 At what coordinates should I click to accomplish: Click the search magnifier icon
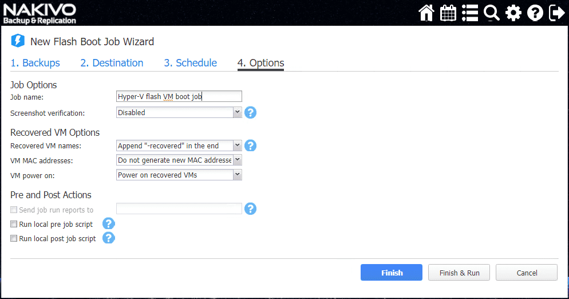click(492, 13)
